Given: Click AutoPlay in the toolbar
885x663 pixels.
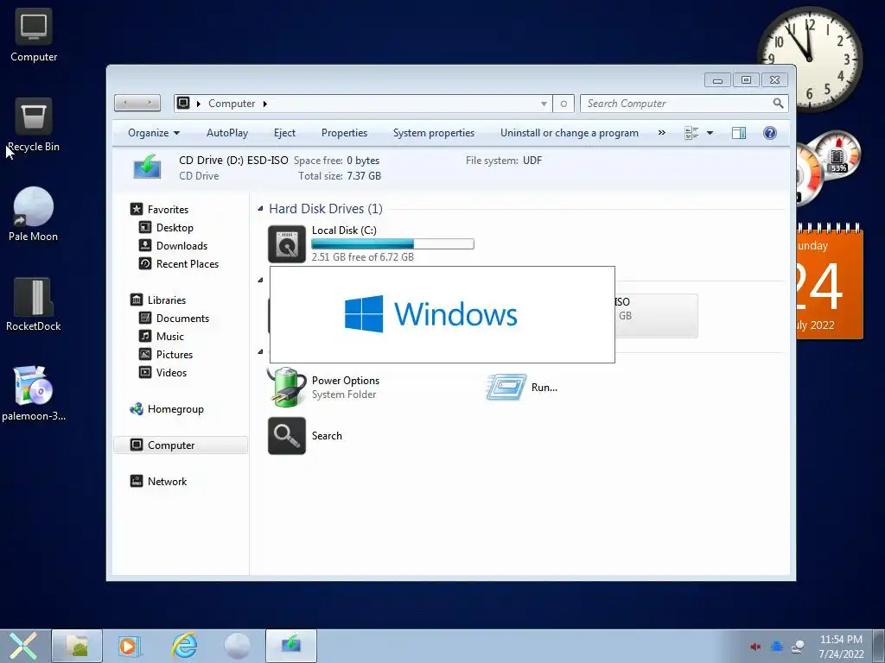Looking at the screenshot, I should pos(227,133).
